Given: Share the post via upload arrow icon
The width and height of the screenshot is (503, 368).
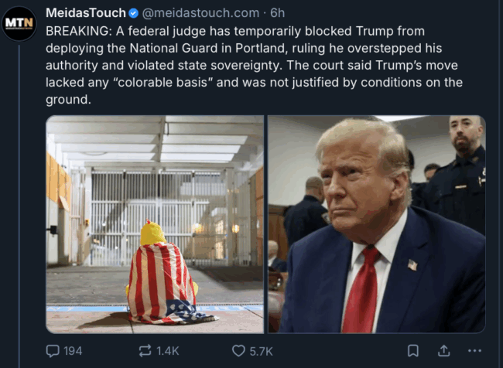Looking at the screenshot, I should pos(443,351).
